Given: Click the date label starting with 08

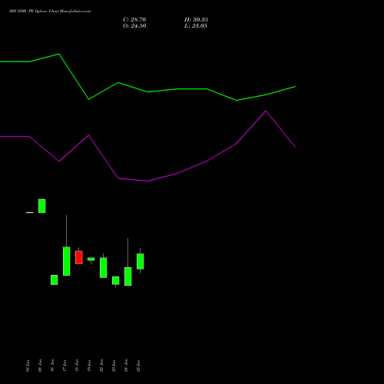Looking at the screenshot, I should point(40,366).
